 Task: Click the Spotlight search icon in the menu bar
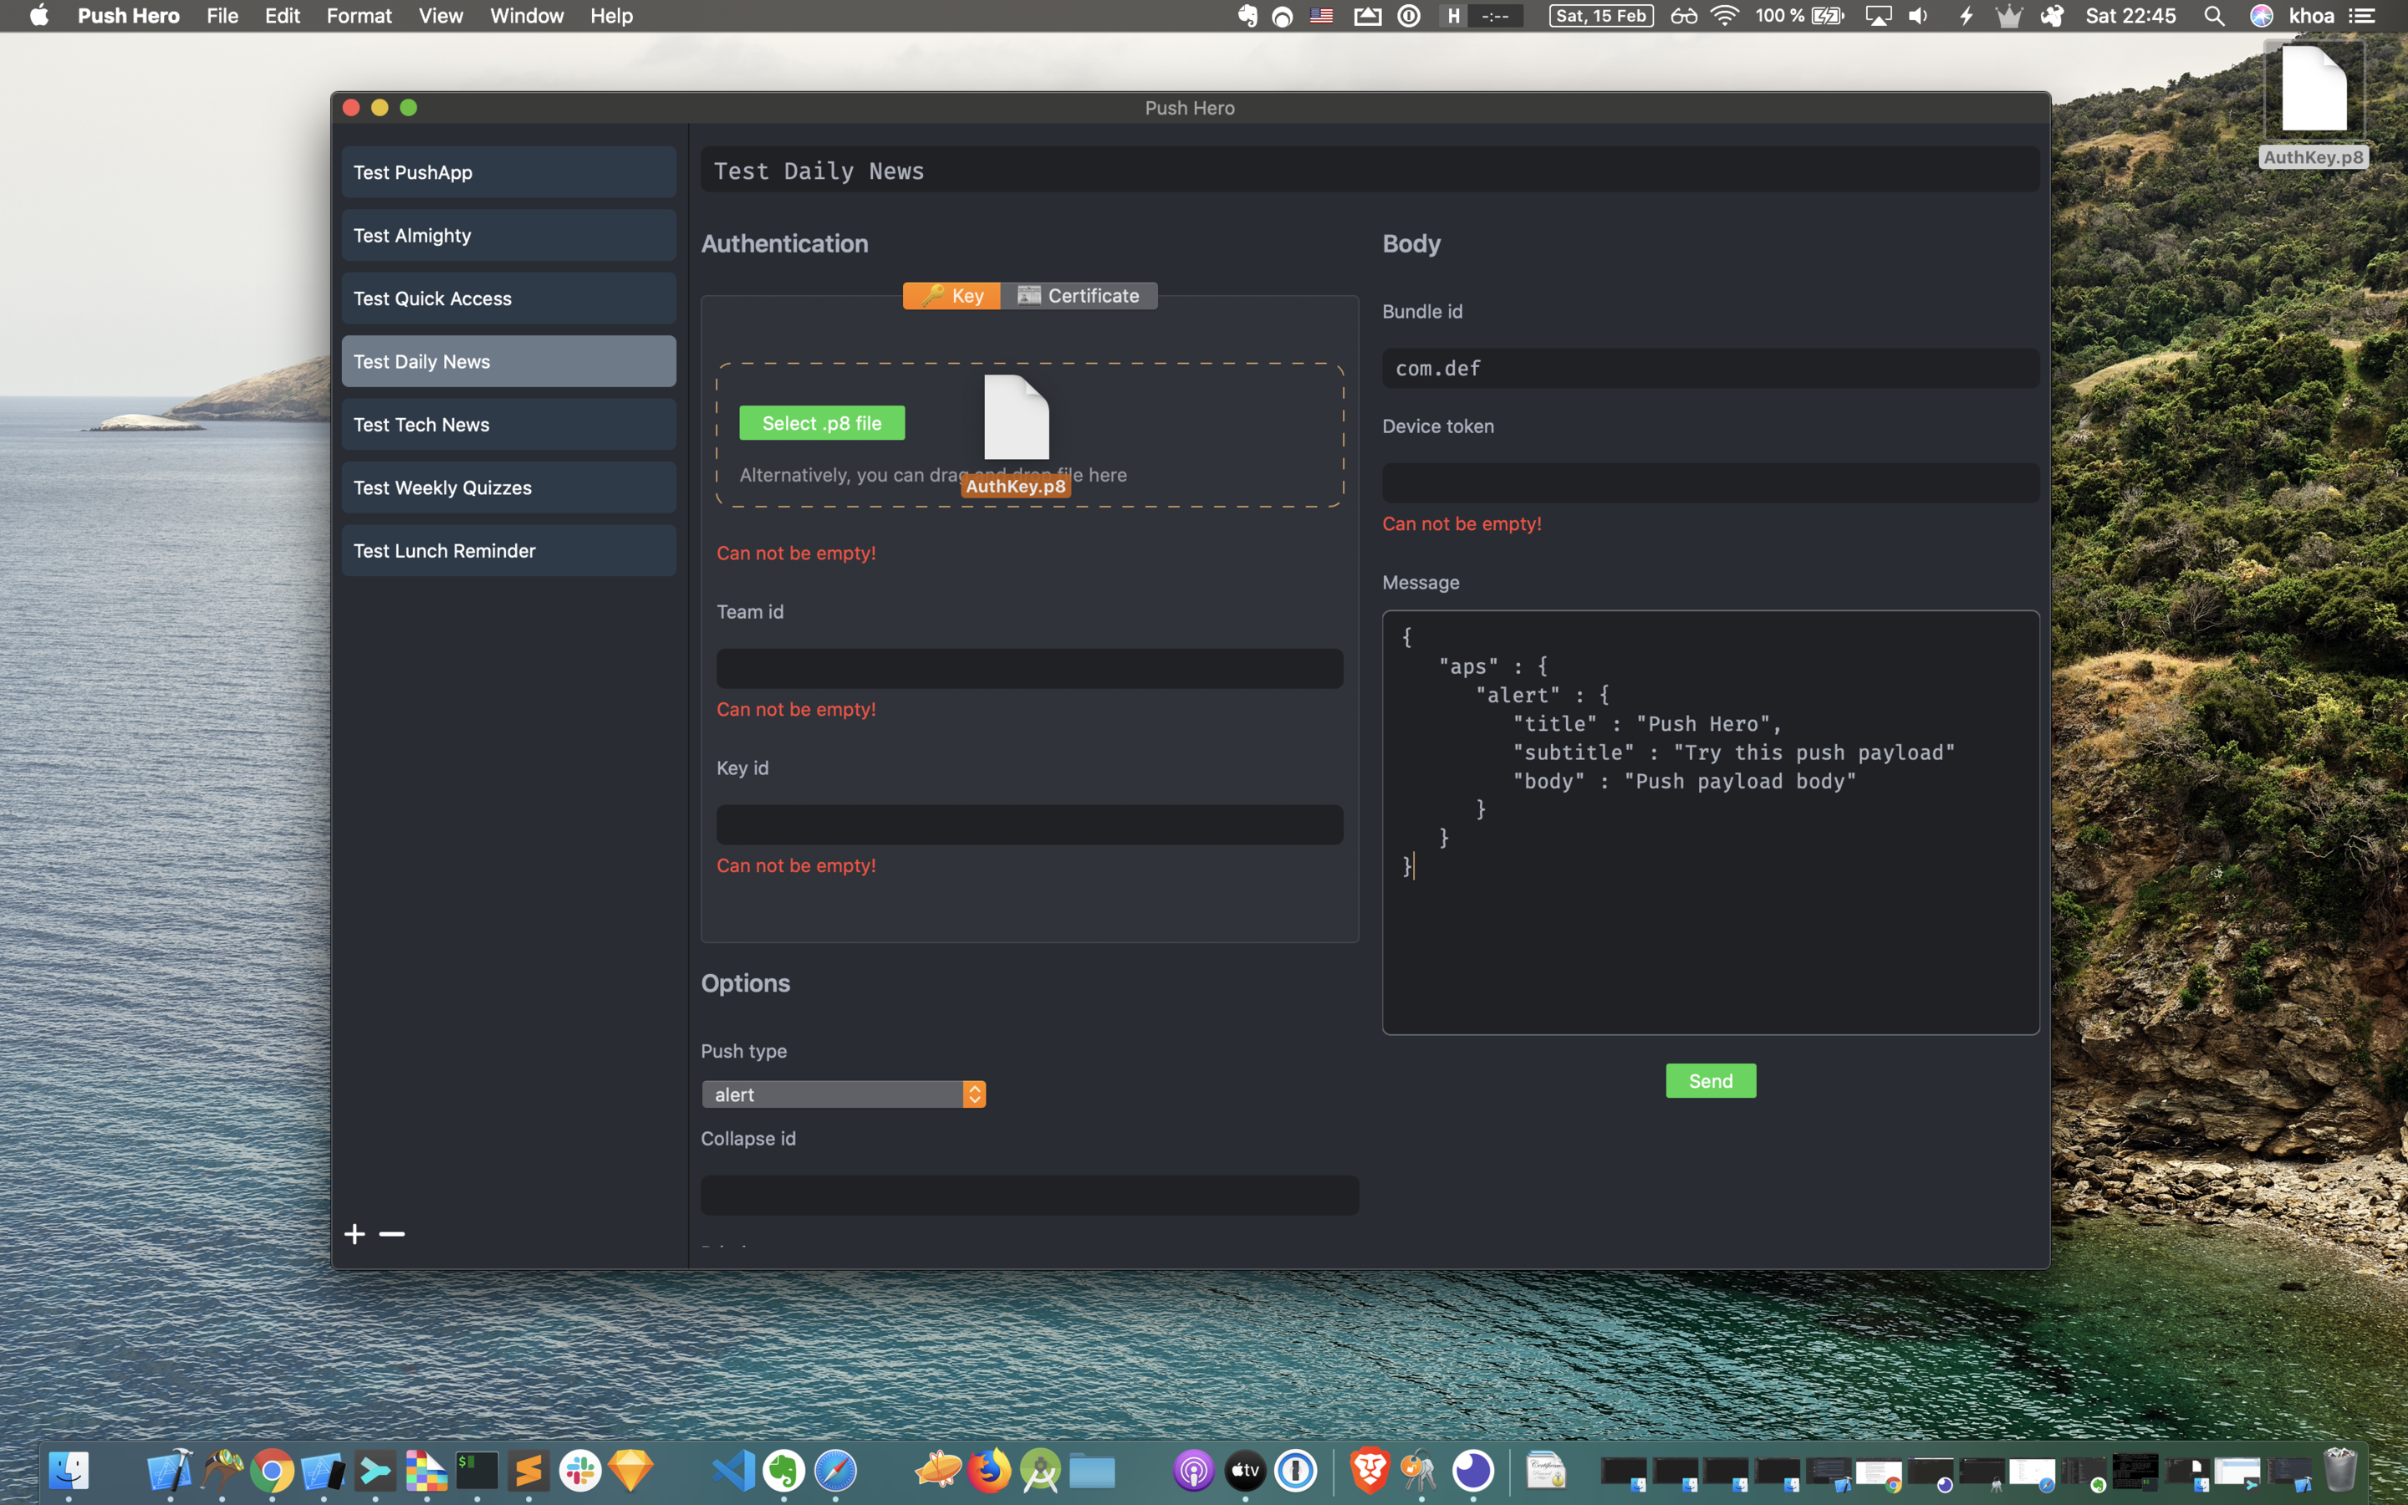pos(2214,16)
